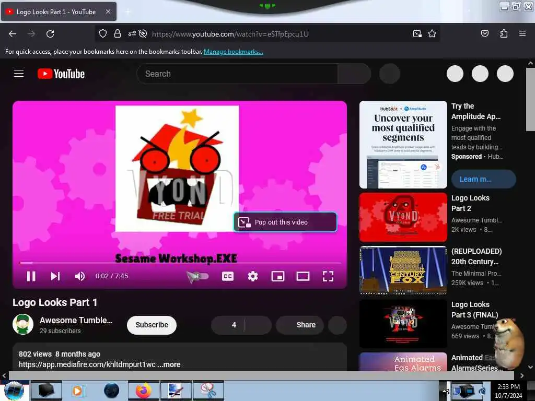Open Save to Pocket button
This screenshot has height=401, width=535.
(x=484, y=33)
